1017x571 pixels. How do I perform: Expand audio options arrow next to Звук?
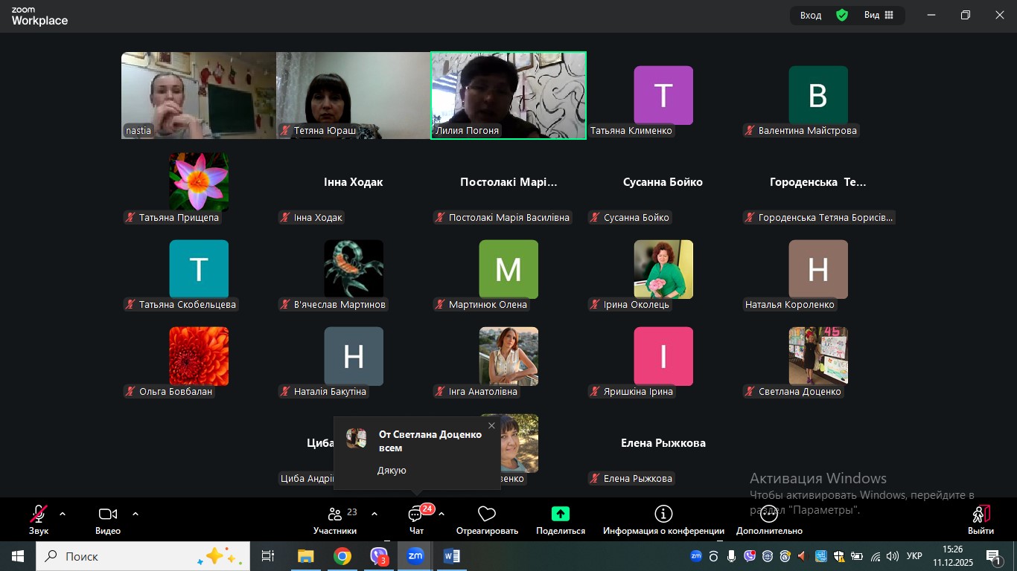63,514
